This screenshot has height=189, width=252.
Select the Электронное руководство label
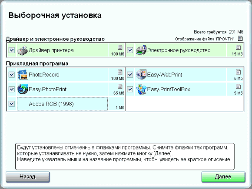point(179,50)
